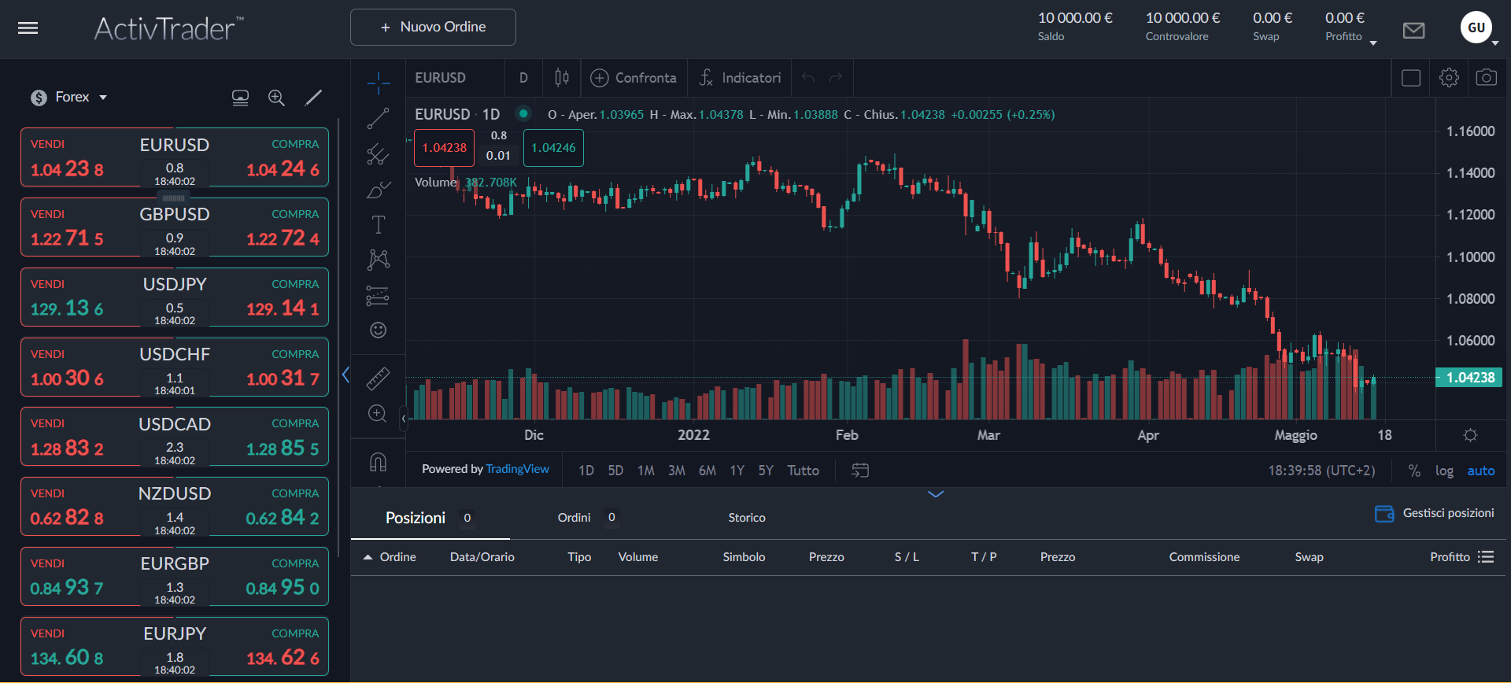Open Gestisci posizioni
1511x683 pixels.
point(1435,514)
